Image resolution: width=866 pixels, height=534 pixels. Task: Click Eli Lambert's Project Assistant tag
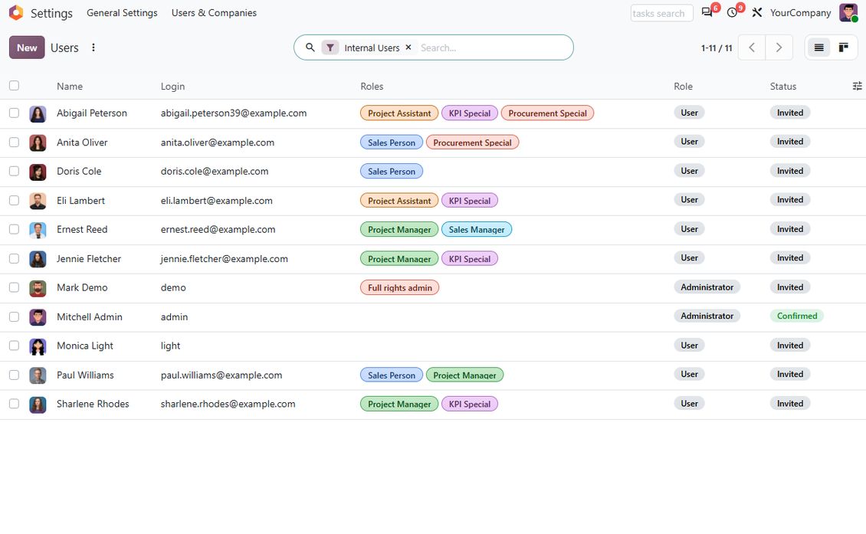399,201
